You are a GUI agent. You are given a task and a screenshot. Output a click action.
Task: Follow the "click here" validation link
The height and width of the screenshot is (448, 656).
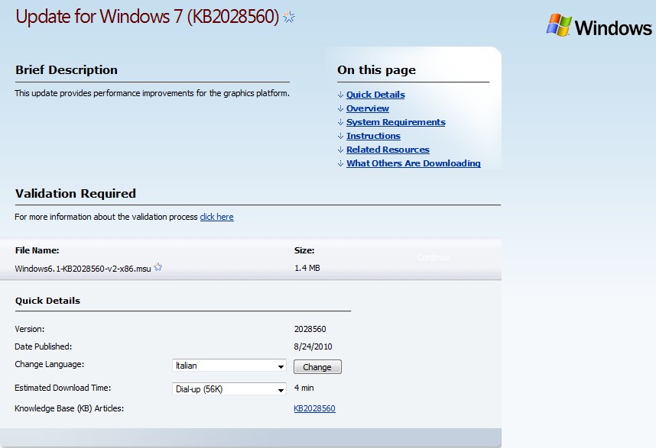pos(216,217)
